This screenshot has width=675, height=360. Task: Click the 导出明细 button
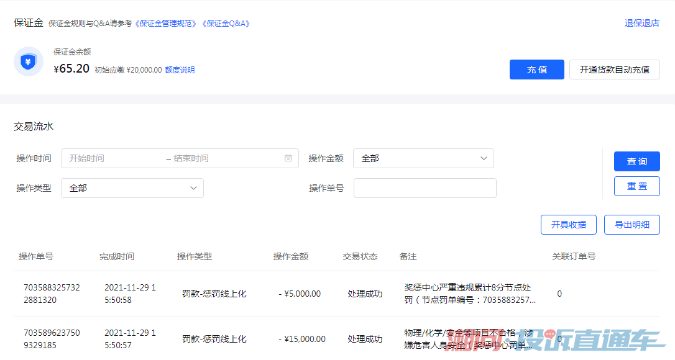click(631, 225)
